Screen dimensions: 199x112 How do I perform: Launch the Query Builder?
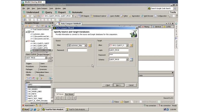(x=113, y=16)
